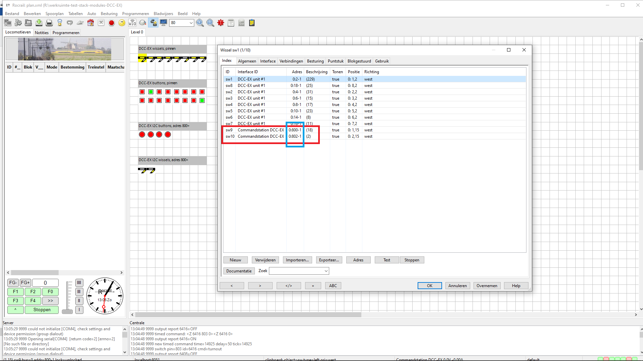643x361 pixels.
Task: Select the sw9 Commandstation DCC-EX row
Action: 261,130
